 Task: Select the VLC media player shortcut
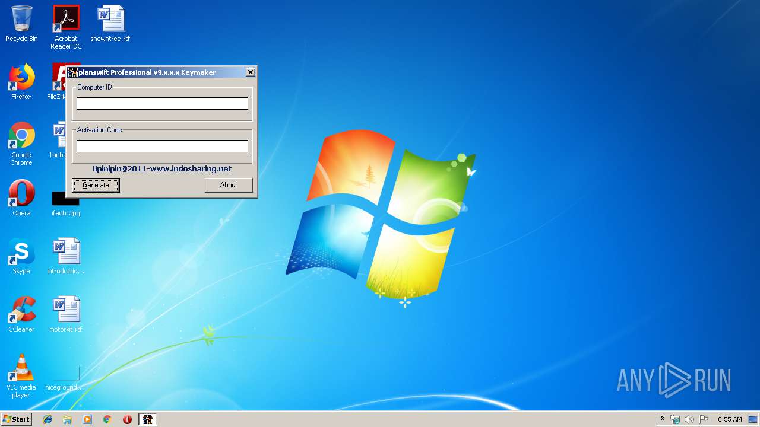tap(21, 376)
